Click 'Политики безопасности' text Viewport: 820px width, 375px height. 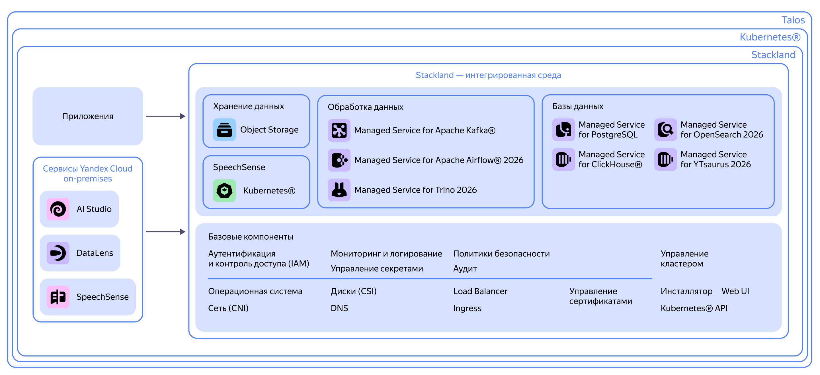coord(501,254)
